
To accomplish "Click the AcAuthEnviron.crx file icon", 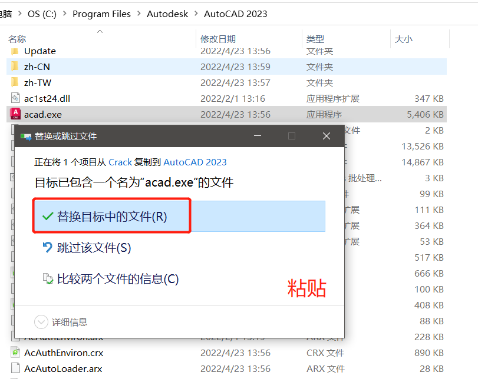I will coord(15,352).
